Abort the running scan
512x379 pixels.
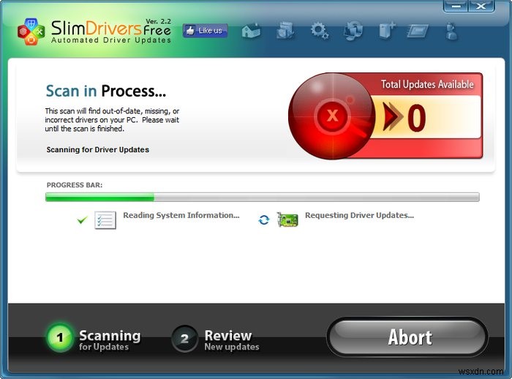pyautogui.click(x=407, y=337)
